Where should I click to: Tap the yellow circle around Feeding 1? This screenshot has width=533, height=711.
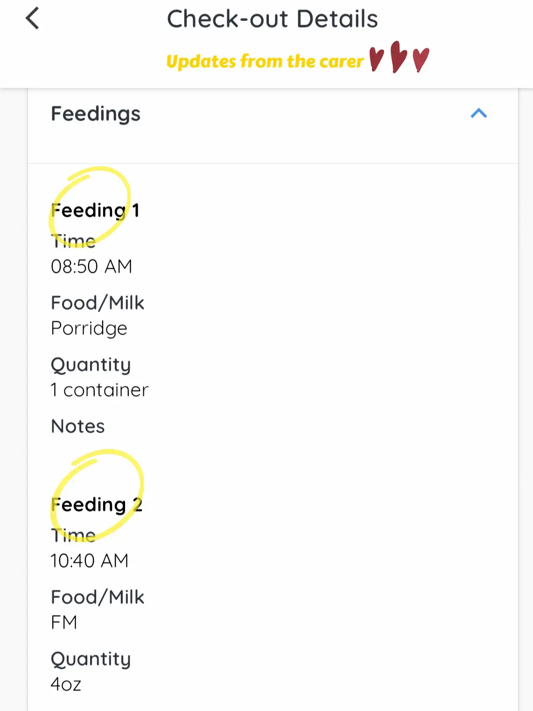90,206
